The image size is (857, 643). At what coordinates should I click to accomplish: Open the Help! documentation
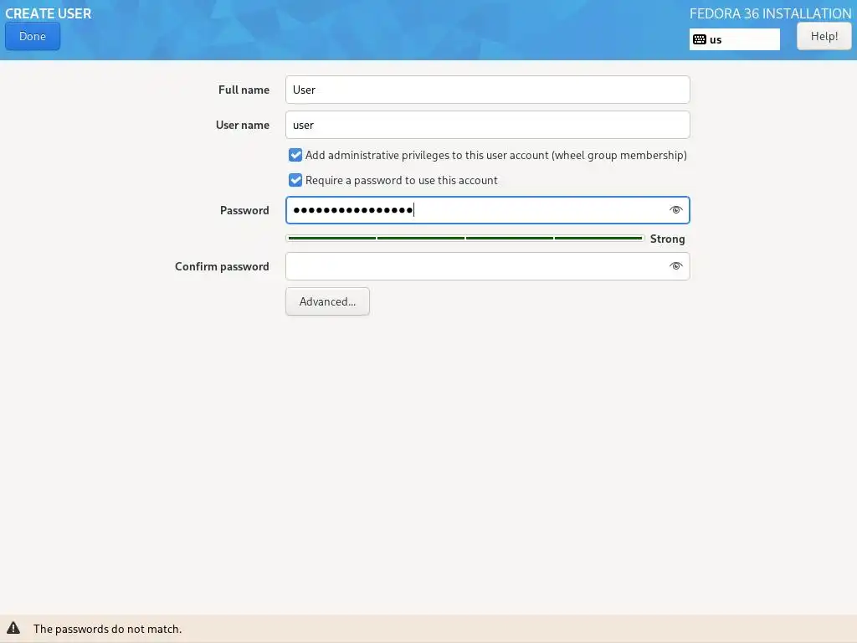tap(824, 37)
